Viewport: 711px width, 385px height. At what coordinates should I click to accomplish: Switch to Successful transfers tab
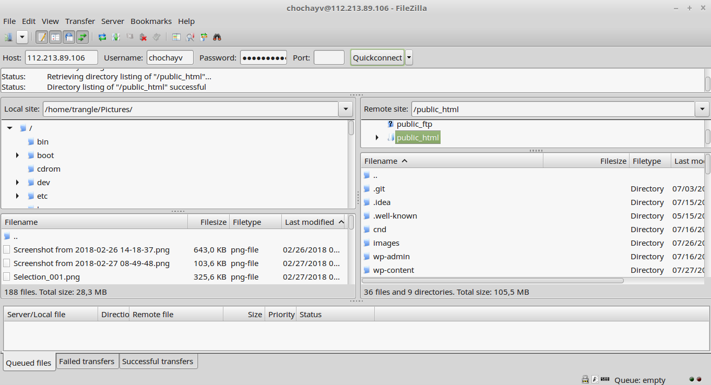coord(158,361)
